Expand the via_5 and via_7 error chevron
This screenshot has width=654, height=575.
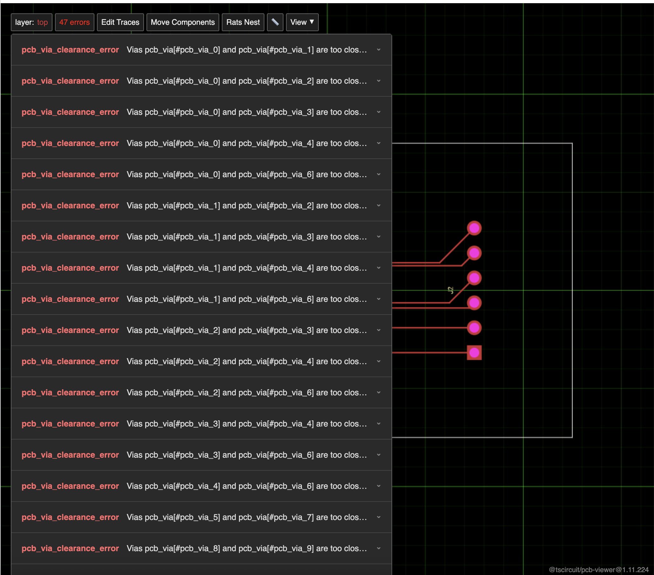point(378,517)
